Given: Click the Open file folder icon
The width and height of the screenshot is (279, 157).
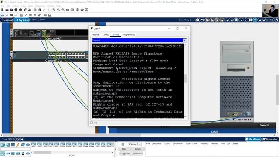Looking at the screenshot, I should click(x=7, y=10).
